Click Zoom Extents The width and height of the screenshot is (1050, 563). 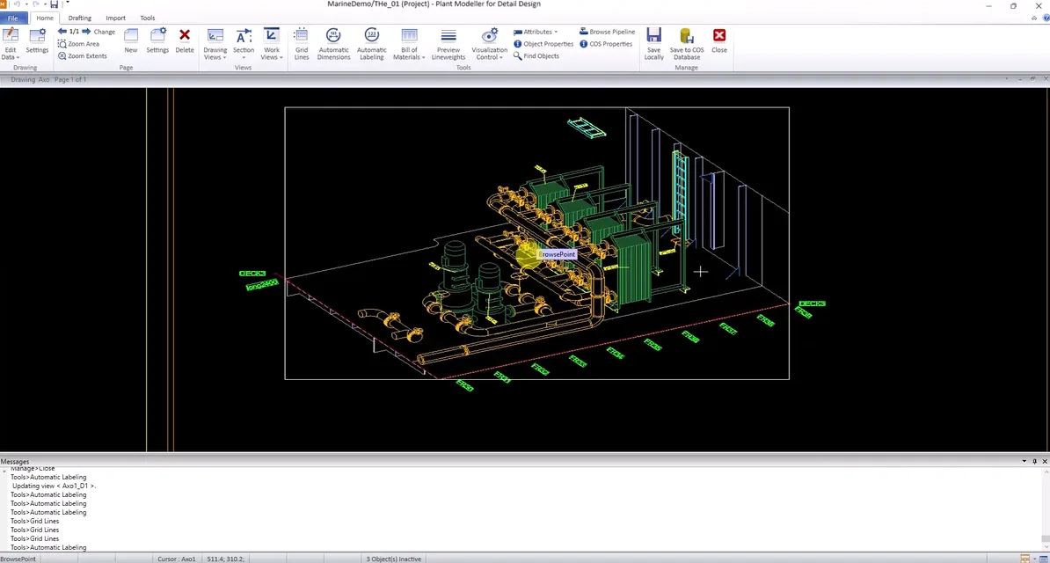coord(83,56)
